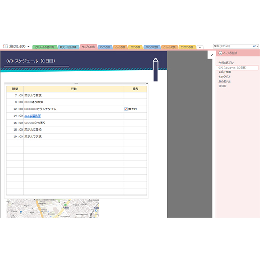The image size is (260, 260).
Task: Switch to the このノートの使い方 section tab
Action: click(x=45, y=47)
